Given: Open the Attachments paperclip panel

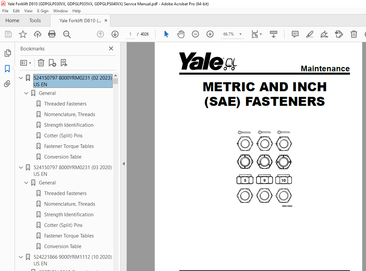Looking at the screenshot, I should tap(7, 84).
